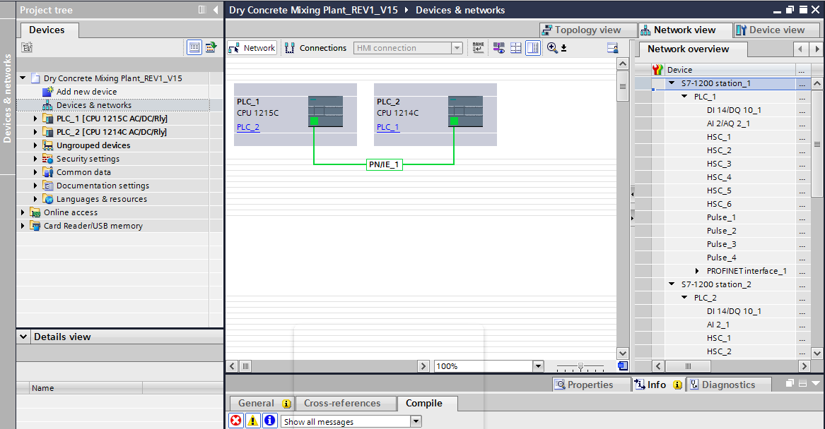Image resolution: width=825 pixels, height=429 pixels.
Task: Toggle the blue information messages filter
Action: tap(269, 421)
